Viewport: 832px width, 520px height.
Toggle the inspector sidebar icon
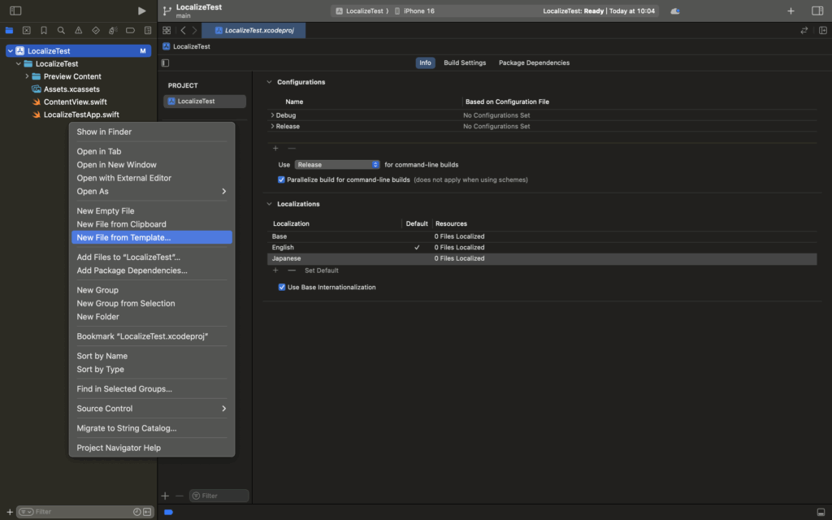(x=817, y=11)
